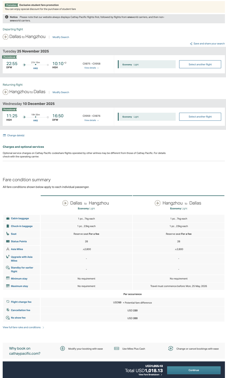Click the Cabin baggage suitcase icon
Image resolution: width=226 pixels, height=378 pixels.
[x=8, y=218]
